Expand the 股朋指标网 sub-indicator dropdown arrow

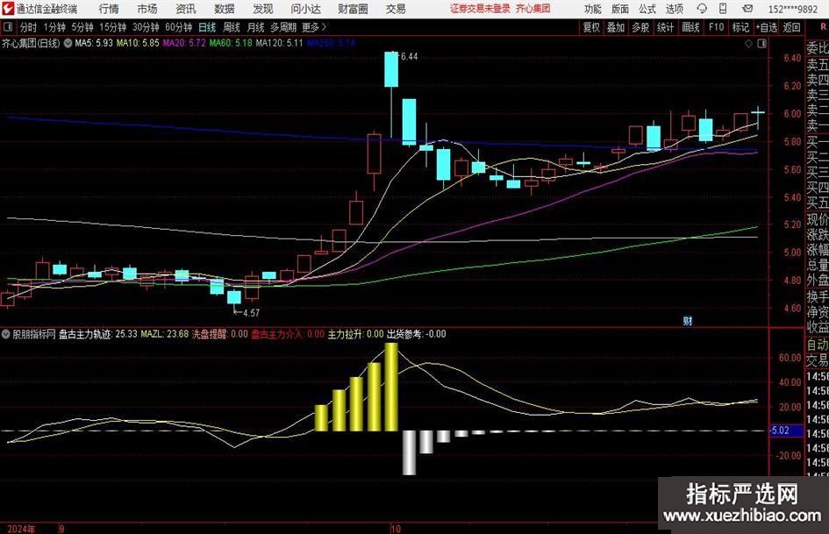6,334
